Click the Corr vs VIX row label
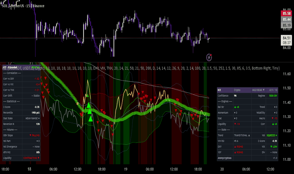 [8, 84]
